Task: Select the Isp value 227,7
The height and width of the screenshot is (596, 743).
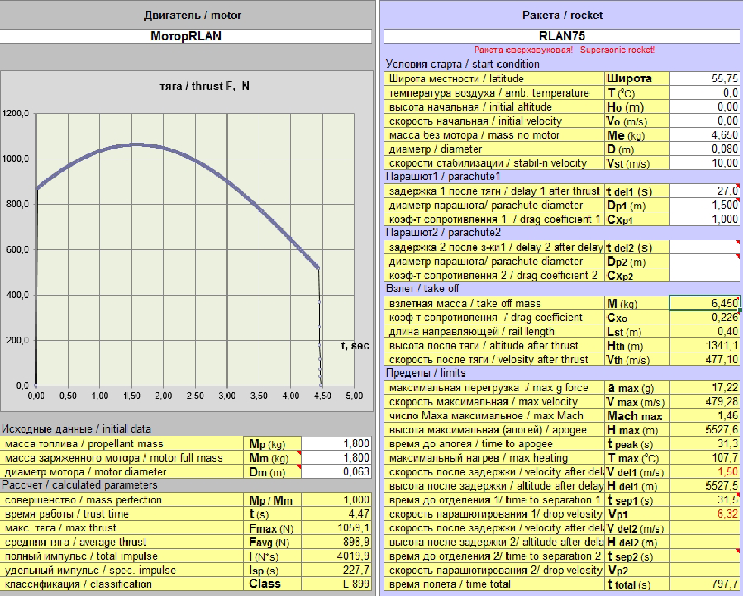Action: click(336, 570)
